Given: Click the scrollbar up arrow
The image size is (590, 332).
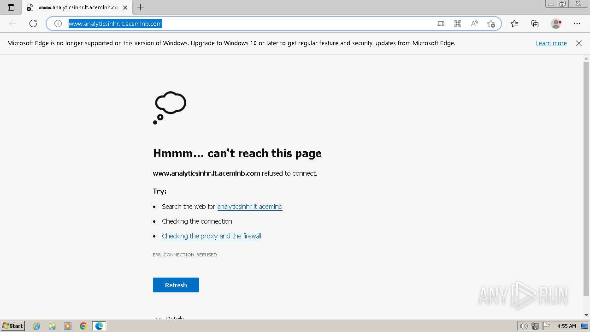Looking at the screenshot, I should 586,58.
